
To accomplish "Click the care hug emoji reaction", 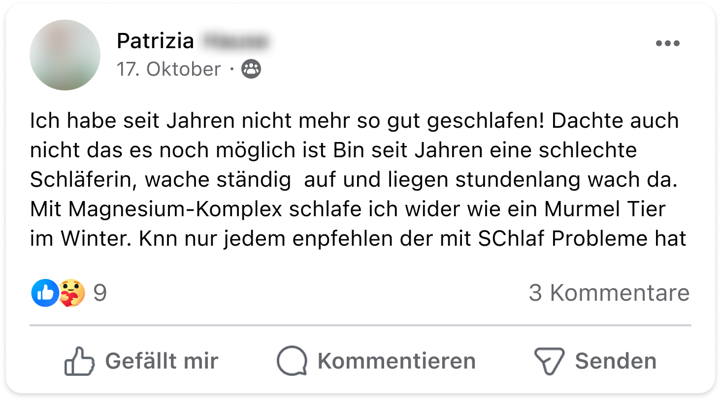I will 72,293.
